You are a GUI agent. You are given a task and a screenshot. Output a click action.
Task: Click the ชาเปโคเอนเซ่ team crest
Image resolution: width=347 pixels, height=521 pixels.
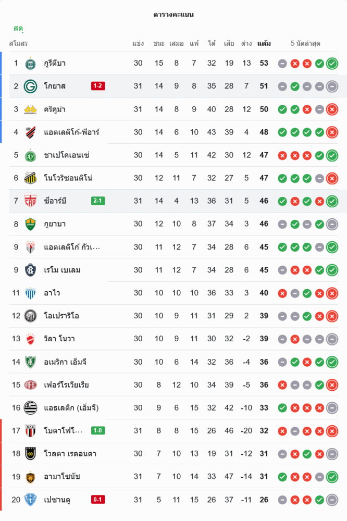(30, 155)
